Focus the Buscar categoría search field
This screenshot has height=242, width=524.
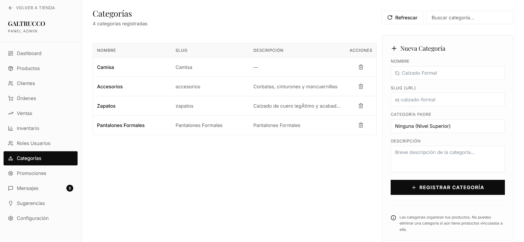click(469, 18)
